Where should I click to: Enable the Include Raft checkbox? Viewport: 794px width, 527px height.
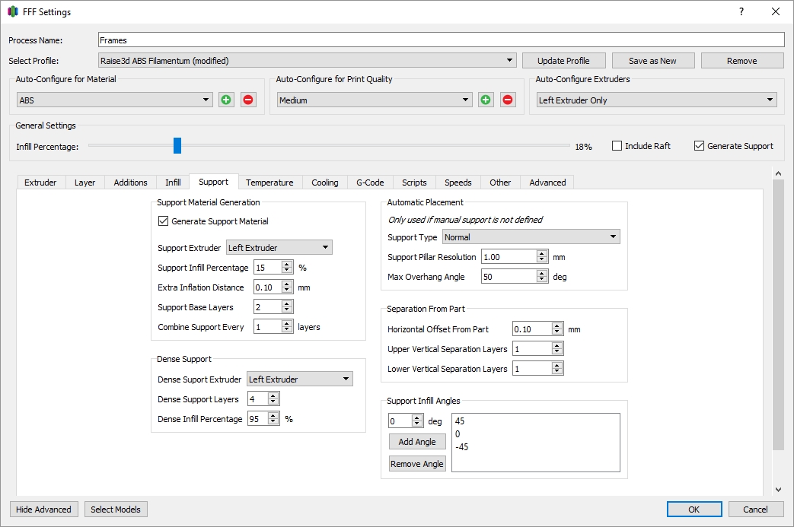pyautogui.click(x=617, y=146)
